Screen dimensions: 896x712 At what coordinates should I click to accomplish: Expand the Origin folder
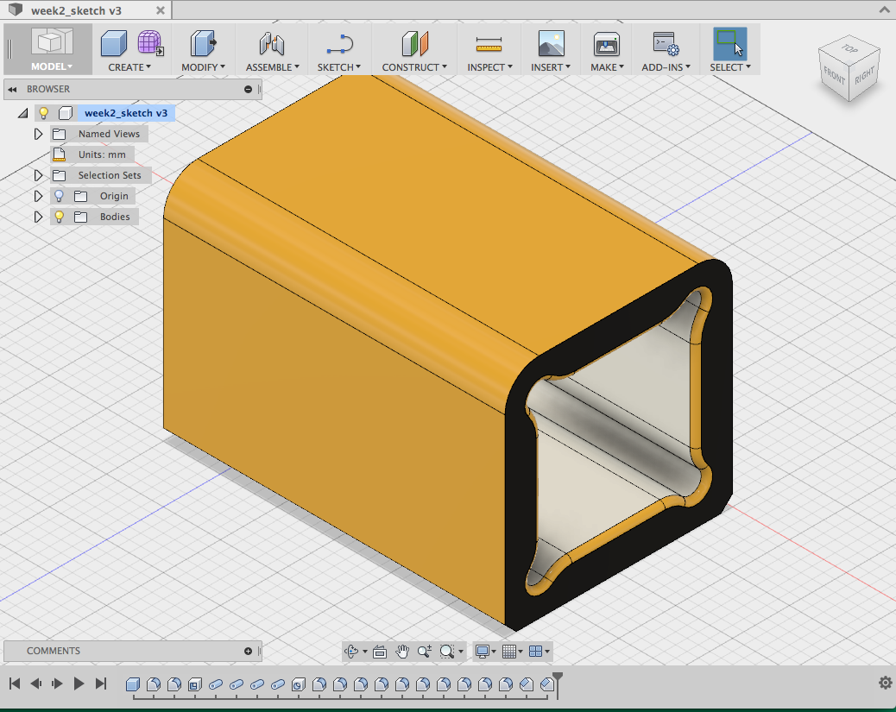click(x=38, y=196)
